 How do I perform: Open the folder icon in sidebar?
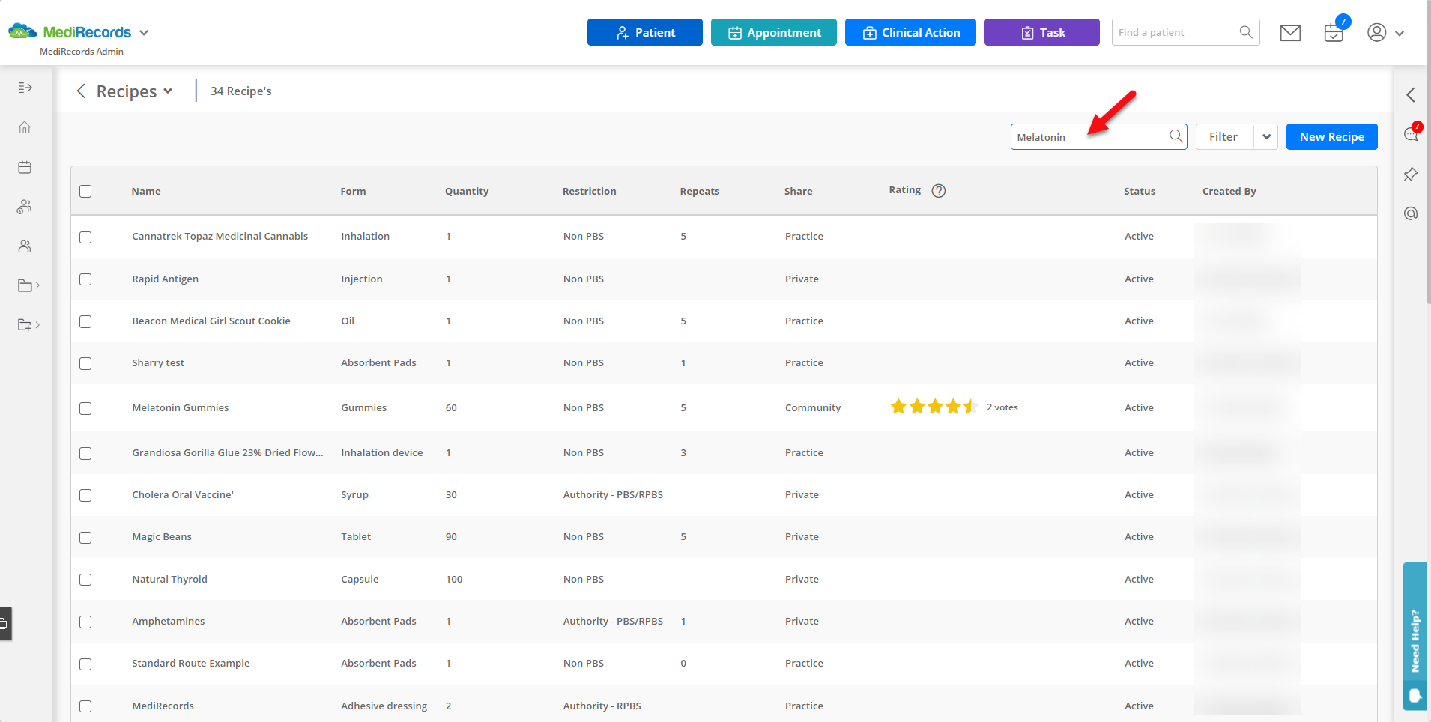[25, 285]
